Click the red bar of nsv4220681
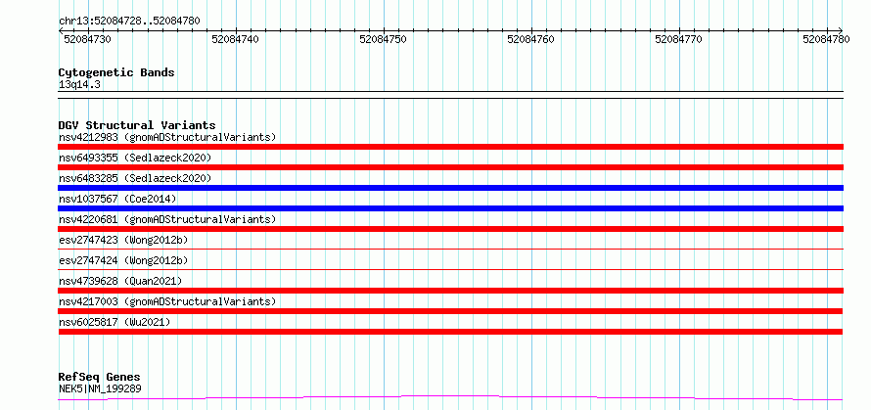 pyautogui.click(x=450, y=229)
